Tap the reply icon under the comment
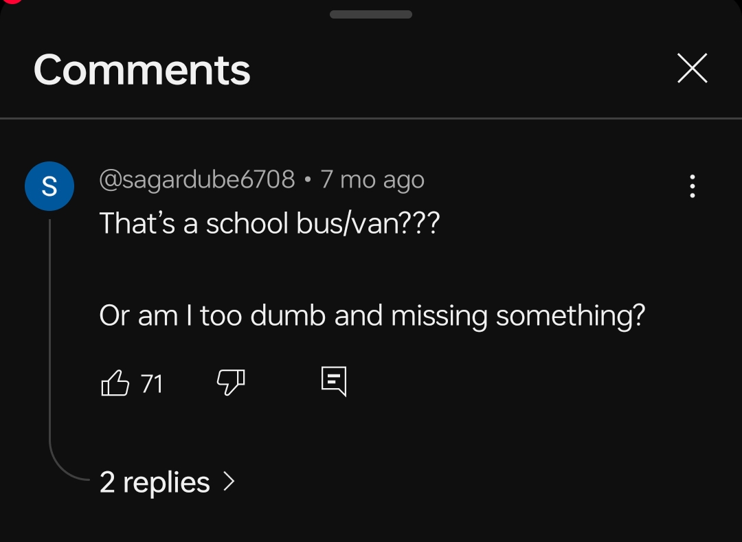The width and height of the screenshot is (742, 542). pos(334,381)
